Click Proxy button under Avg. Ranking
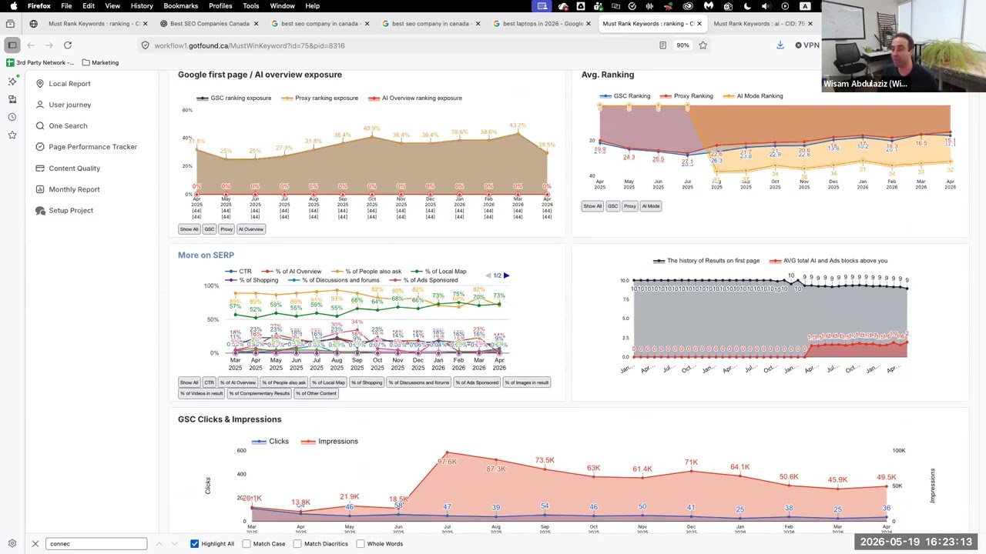 [629, 206]
